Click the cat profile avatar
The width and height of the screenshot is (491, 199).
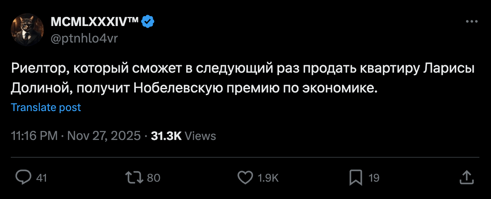27,30
